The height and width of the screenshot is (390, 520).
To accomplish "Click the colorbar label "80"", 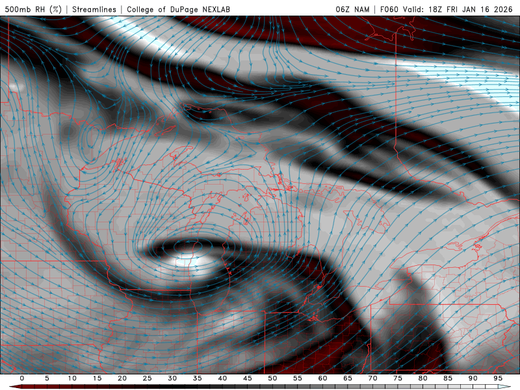I will (x=423, y=378).
